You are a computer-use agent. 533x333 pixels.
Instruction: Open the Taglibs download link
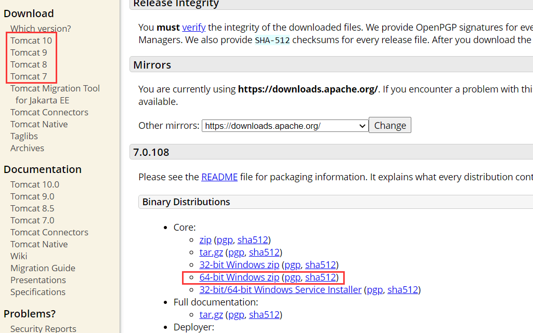pyautogui.click(x=24, y=136)
